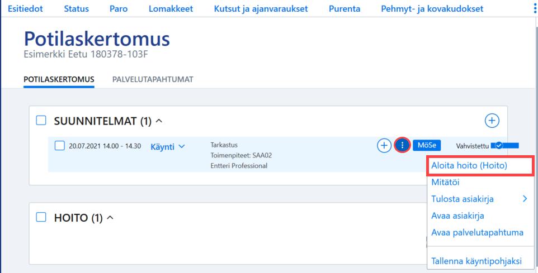
Task: Click the plus icon in the Käynti row
Action: point(384,146)
